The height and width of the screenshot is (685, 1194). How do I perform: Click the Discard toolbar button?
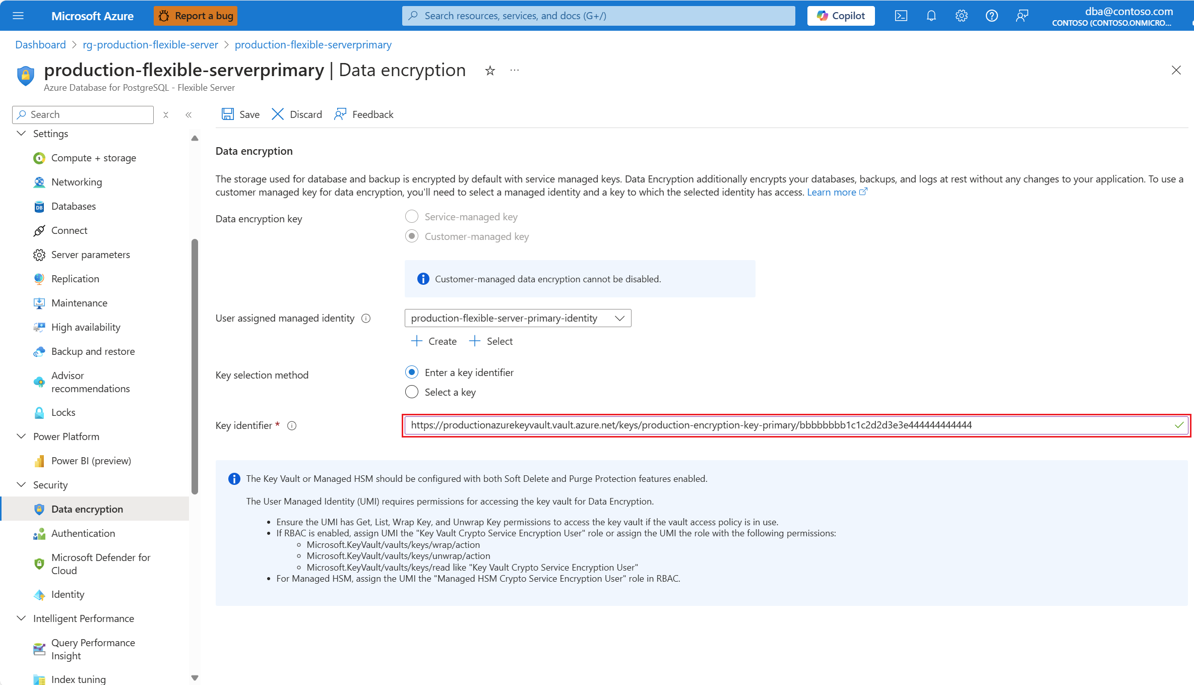297,114
